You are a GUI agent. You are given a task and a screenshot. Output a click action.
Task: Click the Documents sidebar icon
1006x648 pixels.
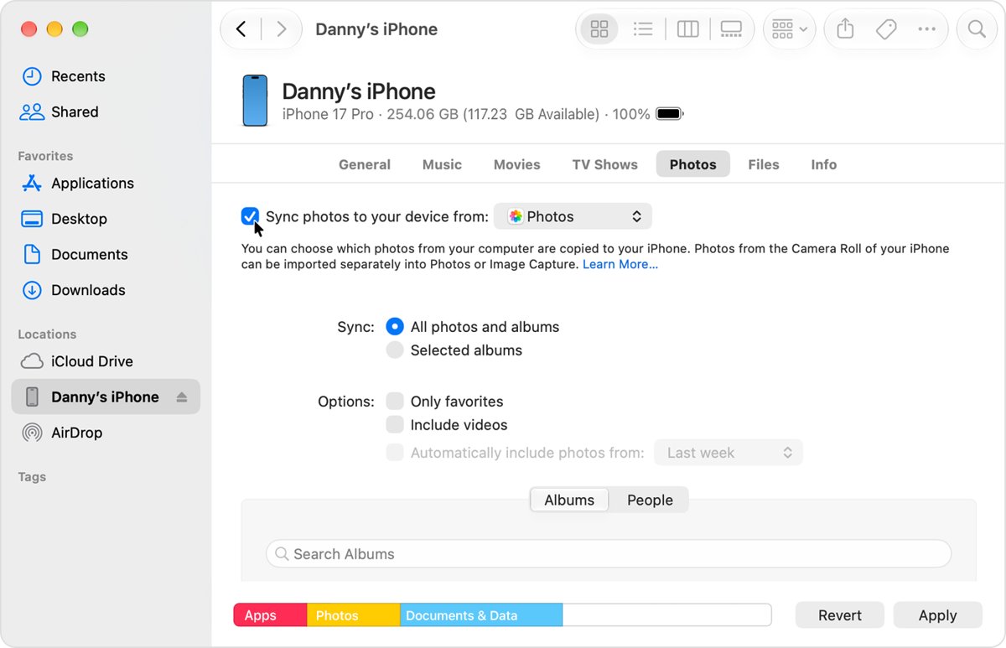[x=32, y=255]
